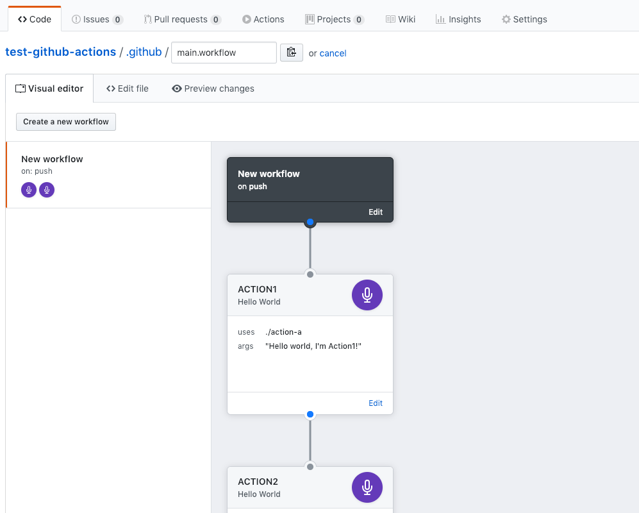
Task: Click first microphone badge in sidebar workflow
Action: pyautogui.click(x=29, y=190)
